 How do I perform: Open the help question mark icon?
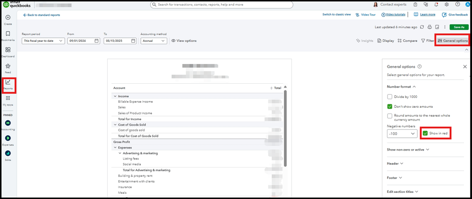coord(457,5)
